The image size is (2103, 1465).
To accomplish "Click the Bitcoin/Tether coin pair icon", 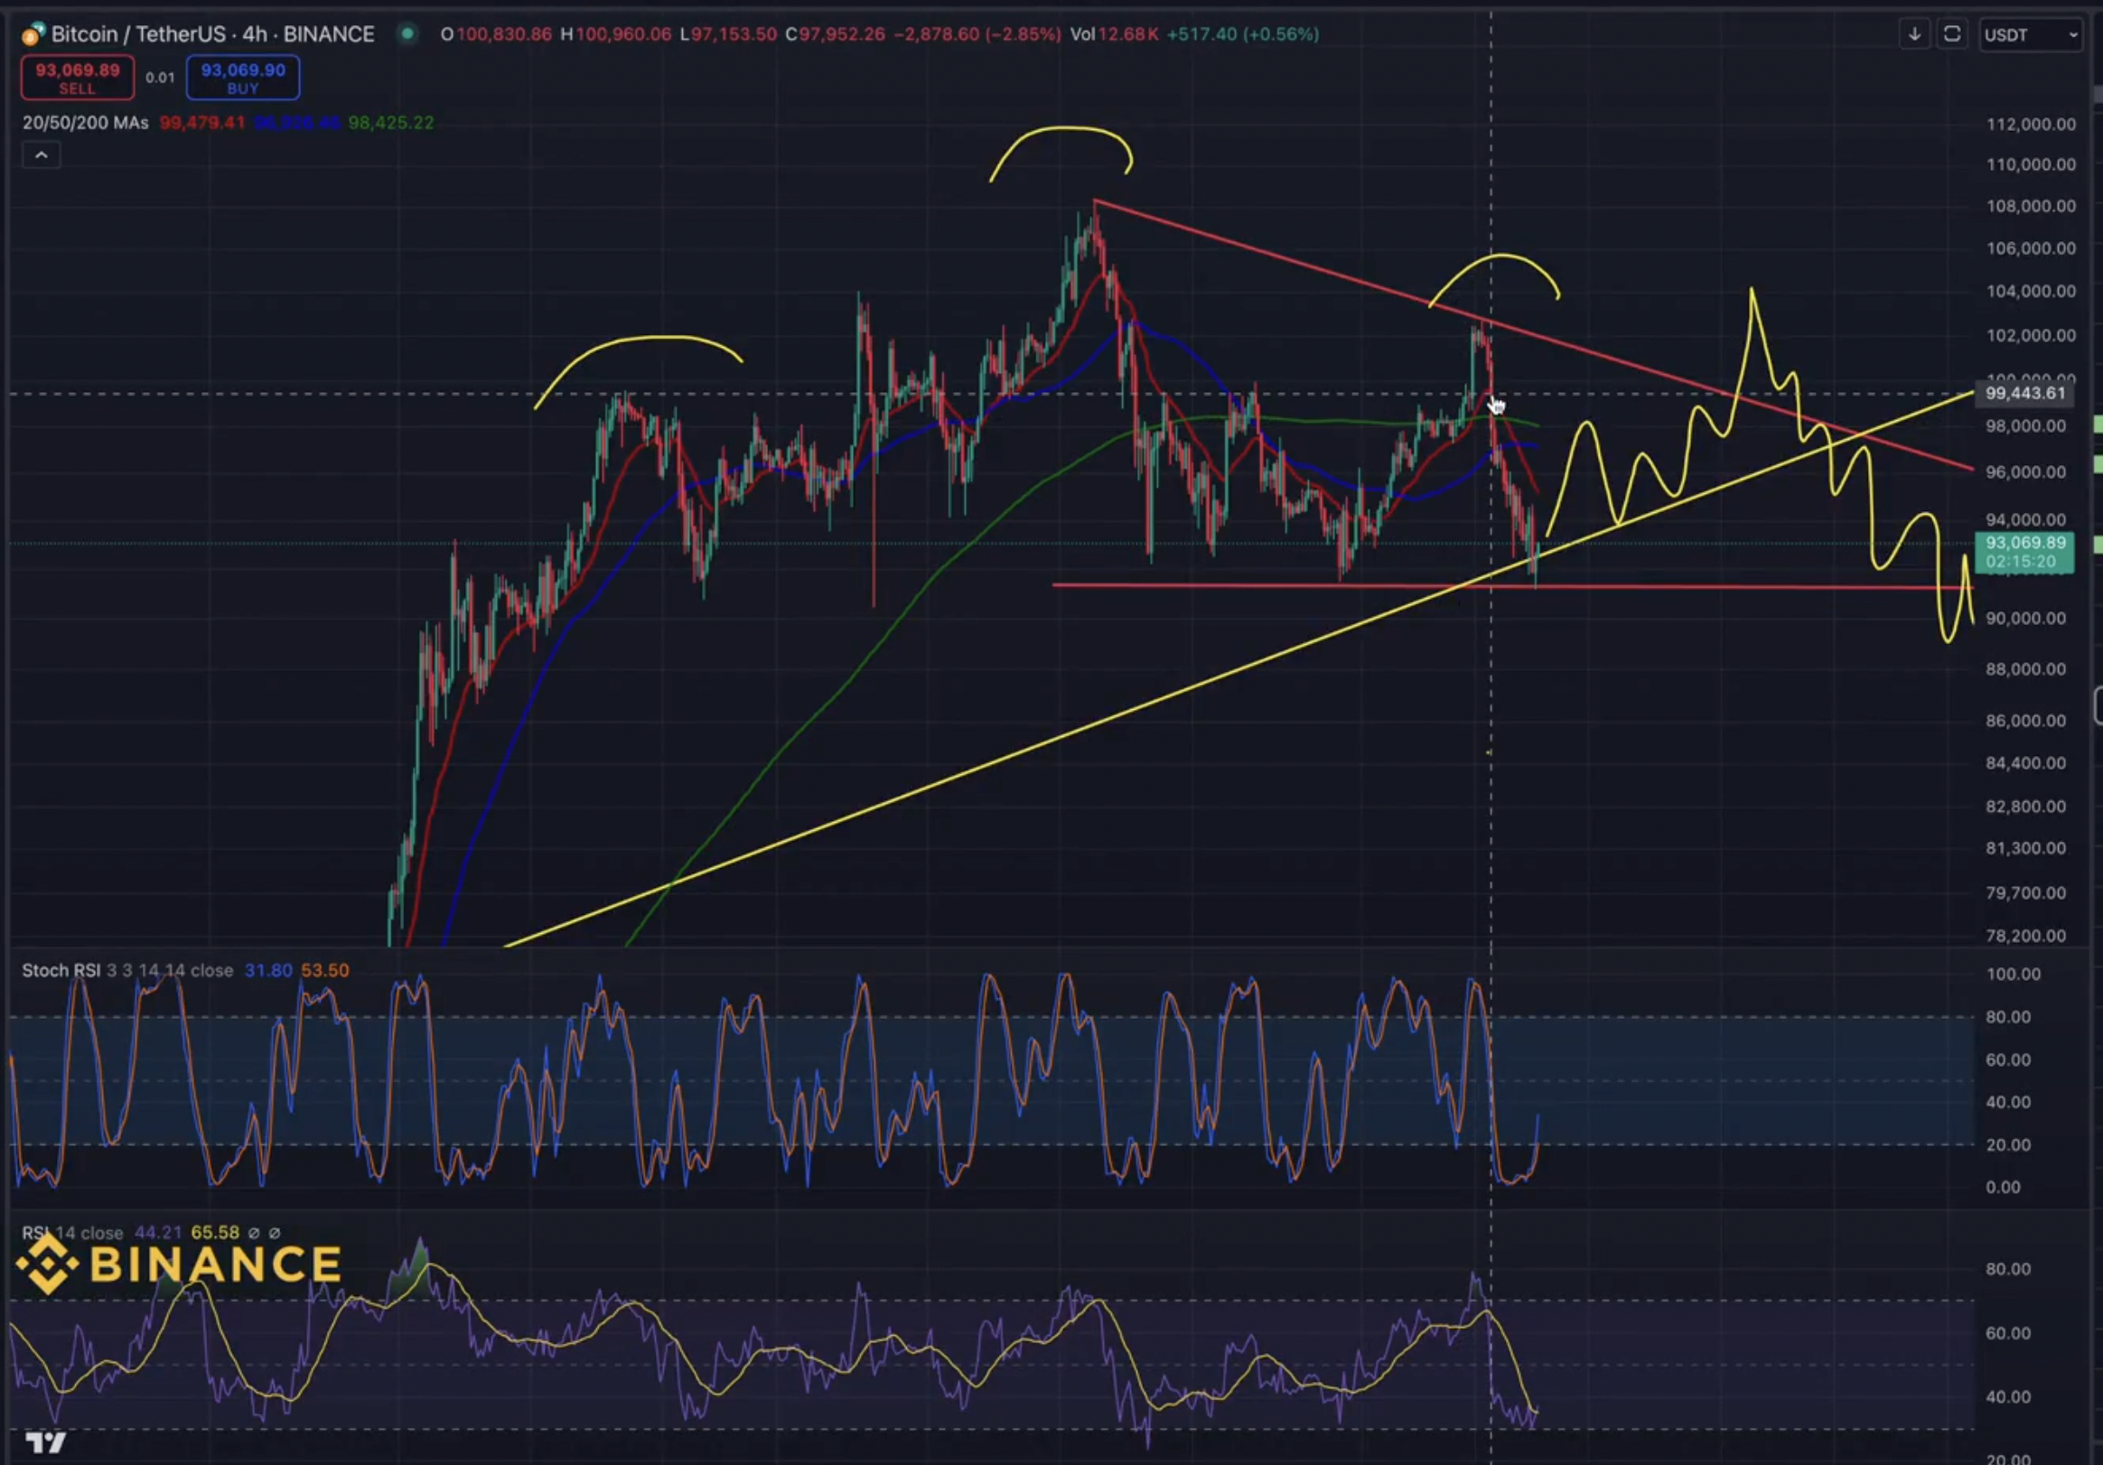I will click(32, 35).
